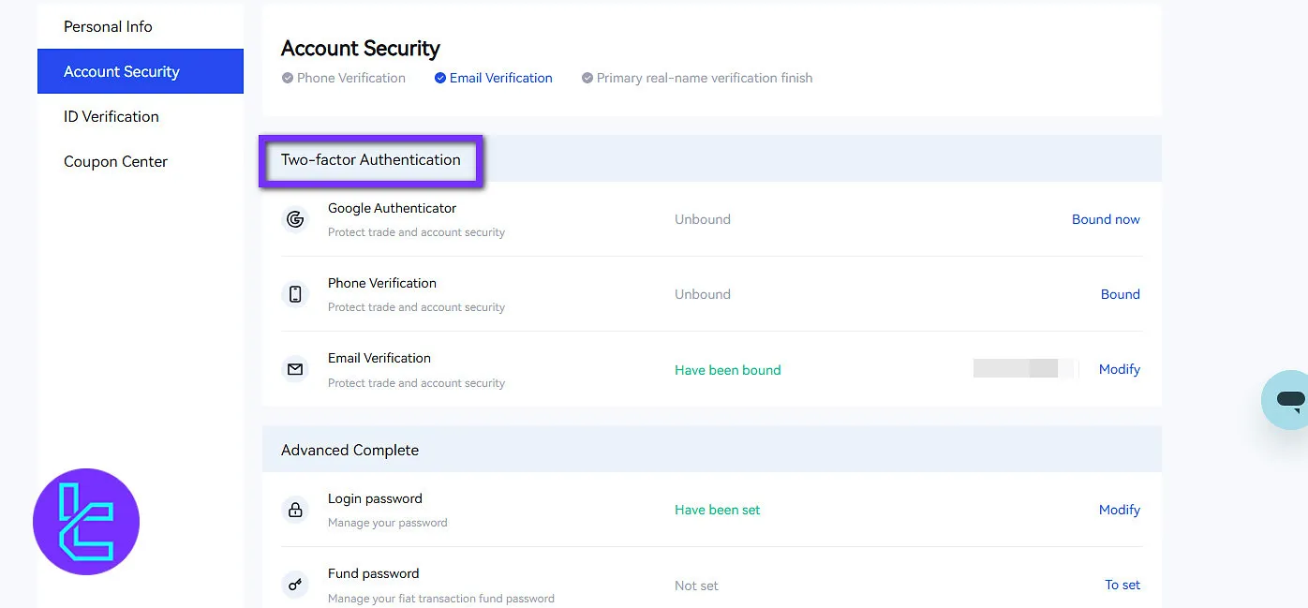Click To set for the fund password

tap(1122, 584)
